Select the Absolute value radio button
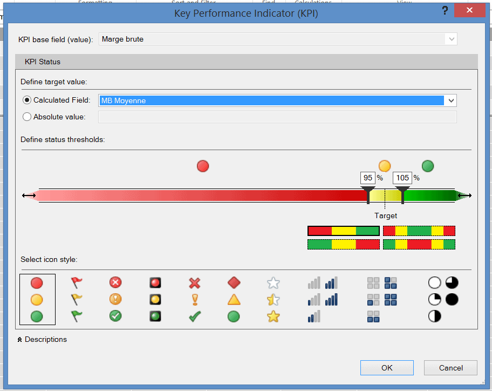 (x=27, y=117)
